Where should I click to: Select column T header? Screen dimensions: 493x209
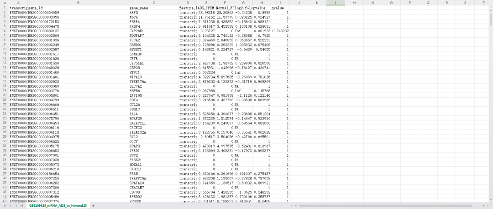point(484,3)
